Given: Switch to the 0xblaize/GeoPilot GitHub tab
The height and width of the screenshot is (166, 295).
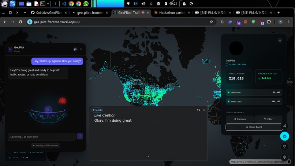Looking at the screenshot, I should click(x=49, y=12).
